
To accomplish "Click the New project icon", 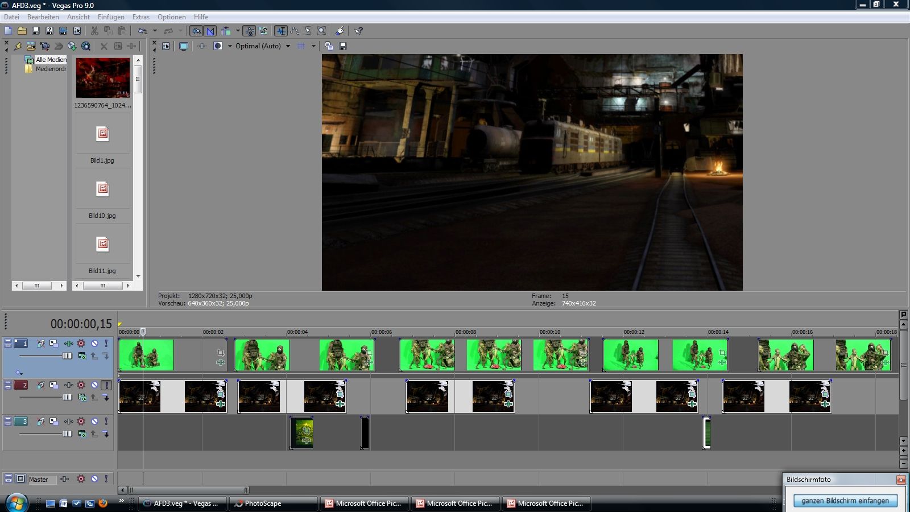I will coord(9,31).
